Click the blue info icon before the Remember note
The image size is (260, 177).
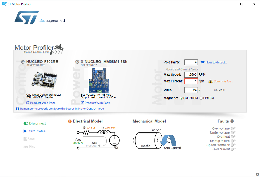pos(17,109)
